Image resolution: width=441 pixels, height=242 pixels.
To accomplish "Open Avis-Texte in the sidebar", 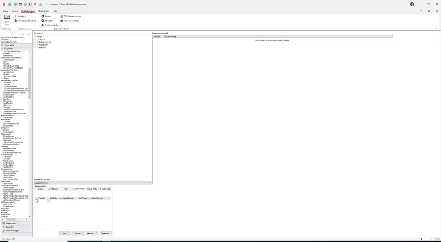I will (x=8, y=204).
